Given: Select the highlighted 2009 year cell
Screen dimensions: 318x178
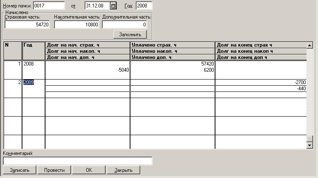Looking at the screenshot, I should point(29,82).
